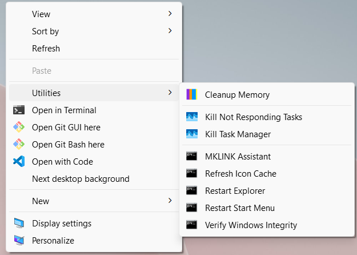The image size is (357, 255).
Task: Choose Refresh Icon Cache
Action: pos(267,173)
